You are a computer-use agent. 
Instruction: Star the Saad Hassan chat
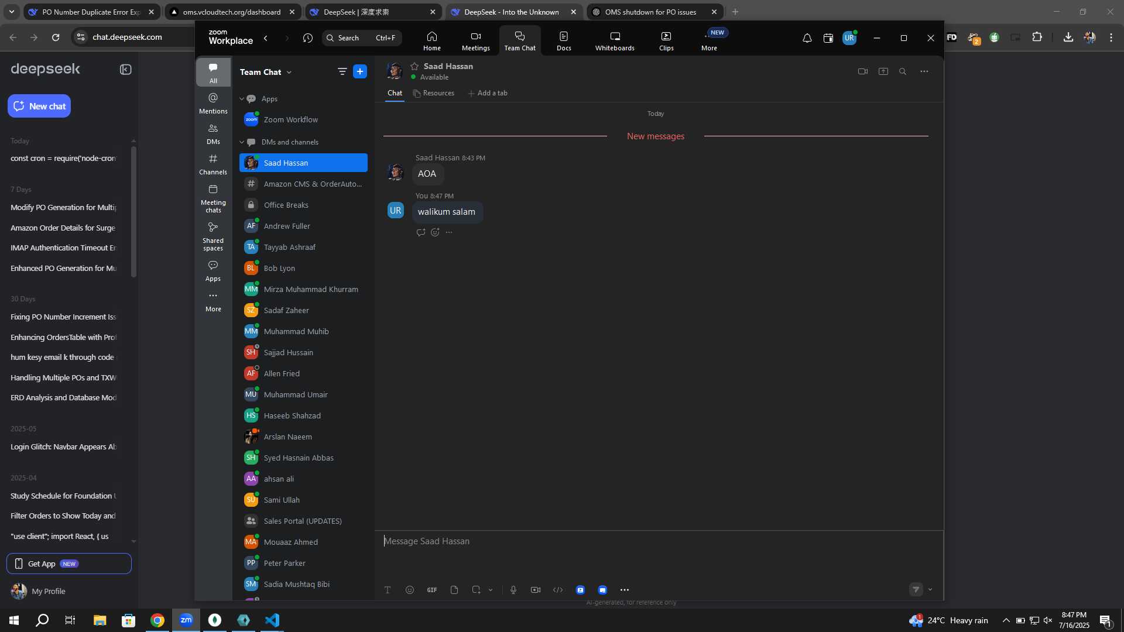tap(414, 66)
